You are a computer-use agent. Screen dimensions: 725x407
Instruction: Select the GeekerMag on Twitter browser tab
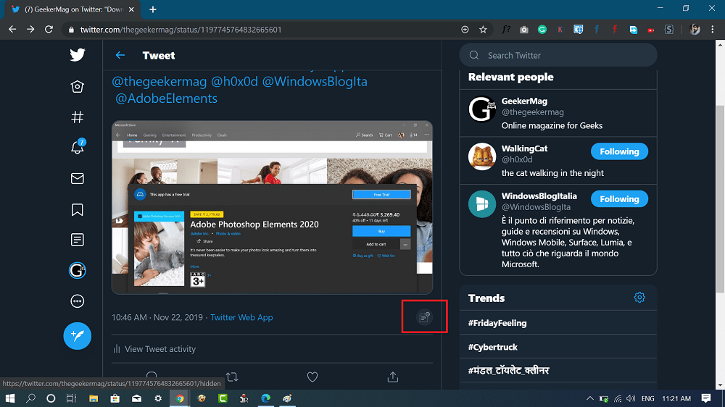[x=73, y=9]
